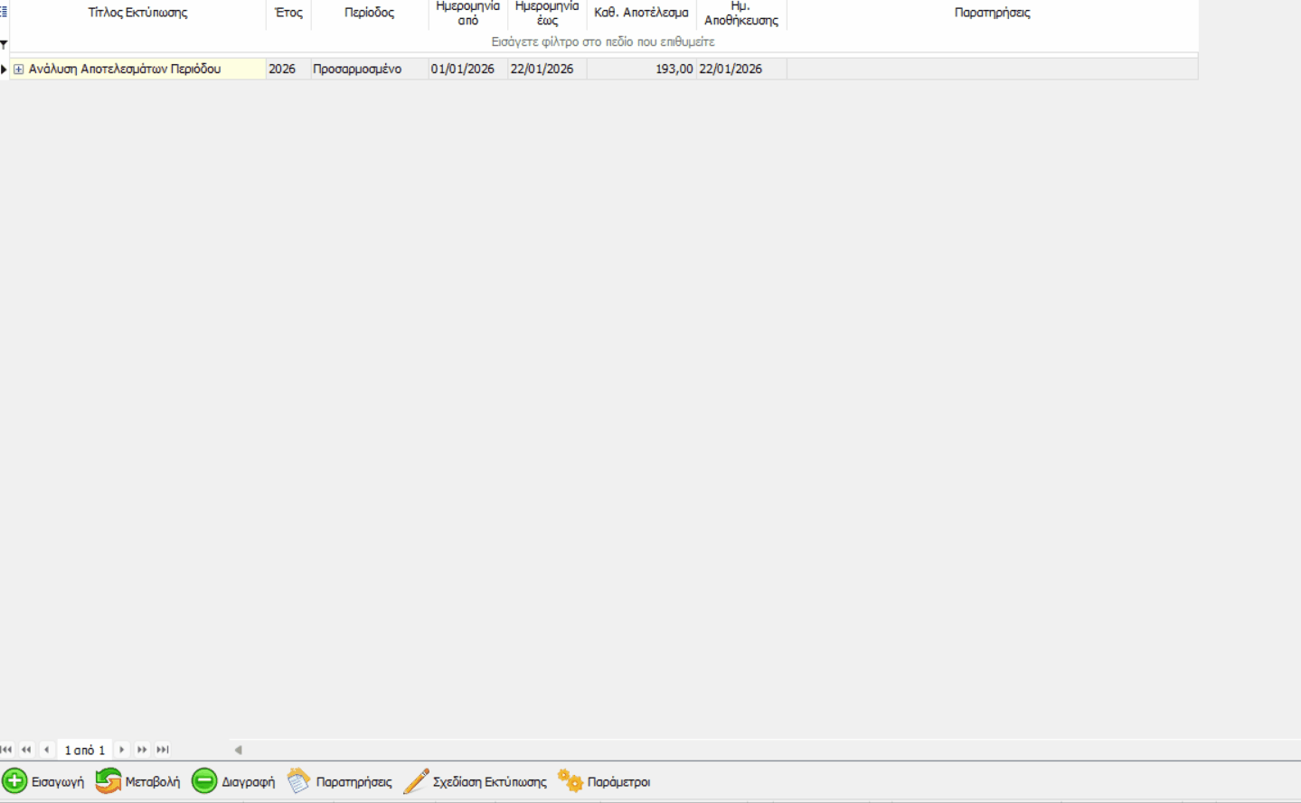The image size is (1301, 803).
Task: Click the horizontal scrollbar left arrow
Action: [238, 750]
